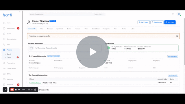This screenshot has width=185, height=104.
Task: Switch to the Letters tab
Action: [x=133, y=29]
